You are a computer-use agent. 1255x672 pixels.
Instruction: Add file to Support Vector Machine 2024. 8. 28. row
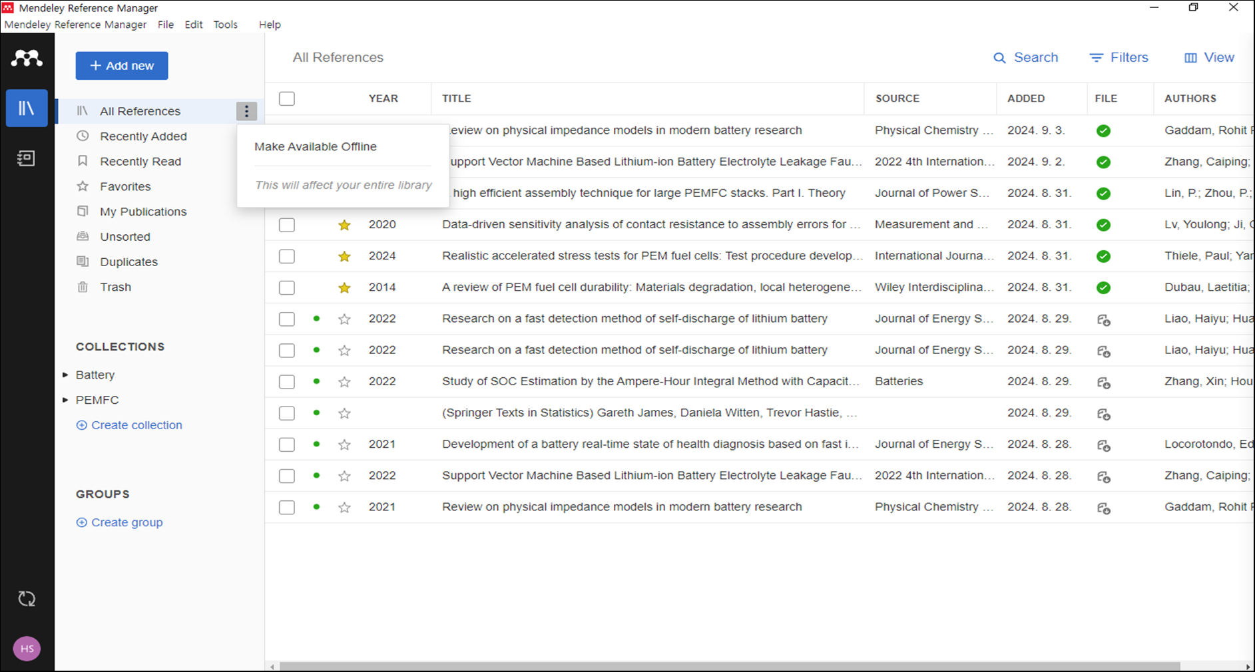tap(1103, 476)
